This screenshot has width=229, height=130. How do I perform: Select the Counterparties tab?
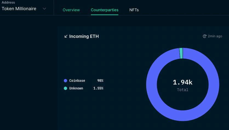tap(105, 10)
